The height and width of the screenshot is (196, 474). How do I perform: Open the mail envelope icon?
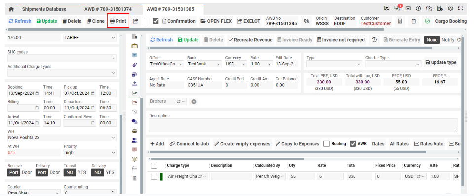tap(408, 9)
